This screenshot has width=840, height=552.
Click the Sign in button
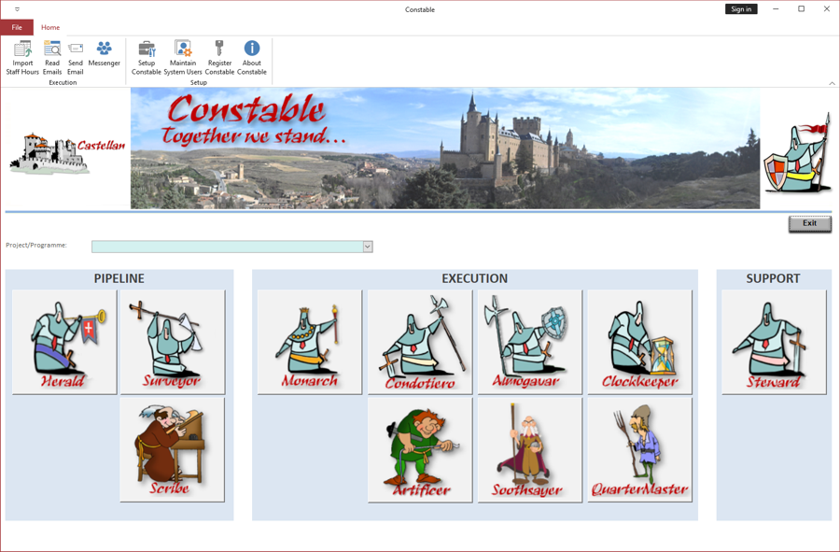(x=741, y=9)
